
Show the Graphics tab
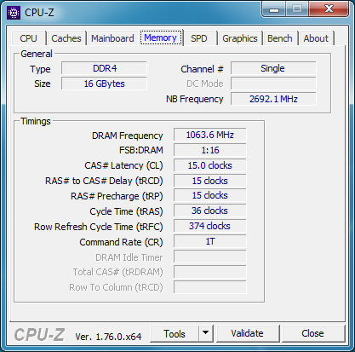(240, 38)
